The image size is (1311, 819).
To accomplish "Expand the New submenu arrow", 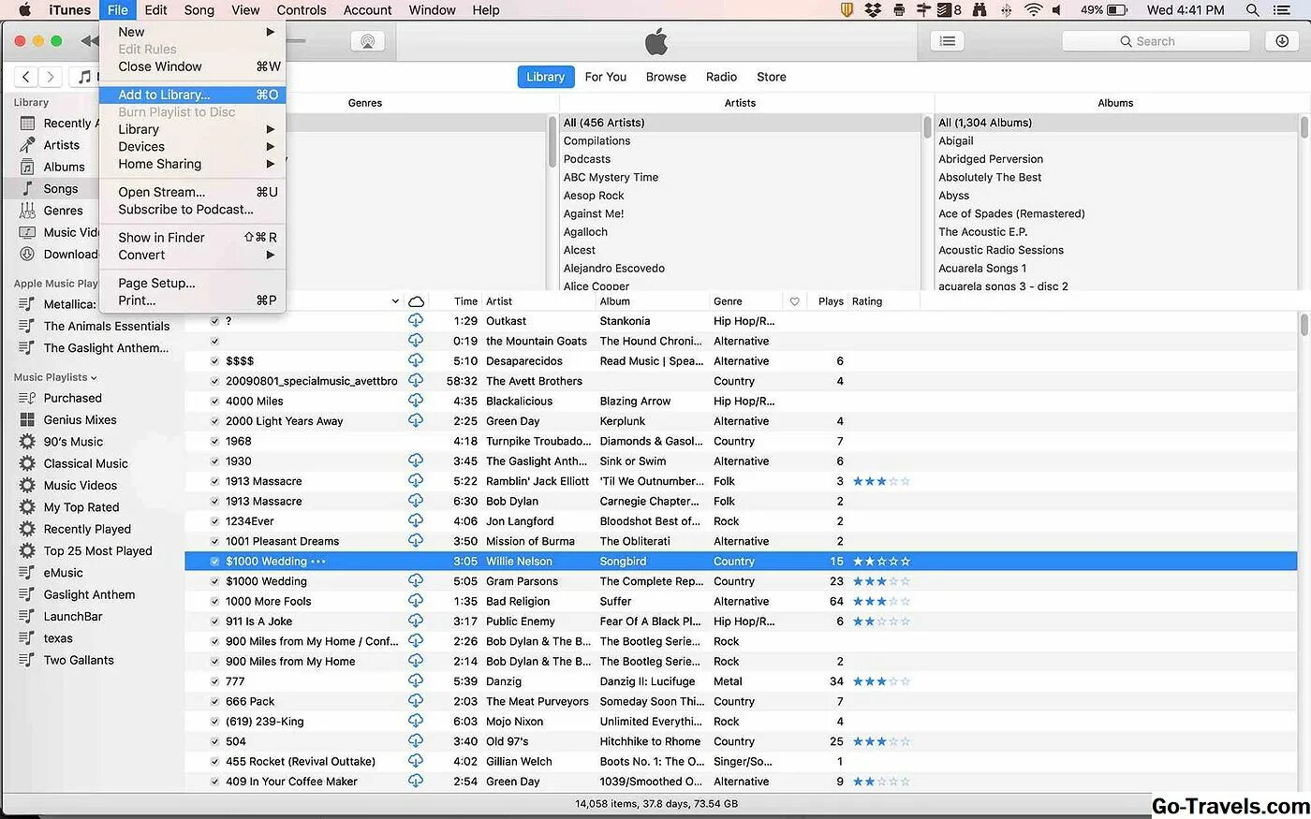I will [x=271, y=32].
